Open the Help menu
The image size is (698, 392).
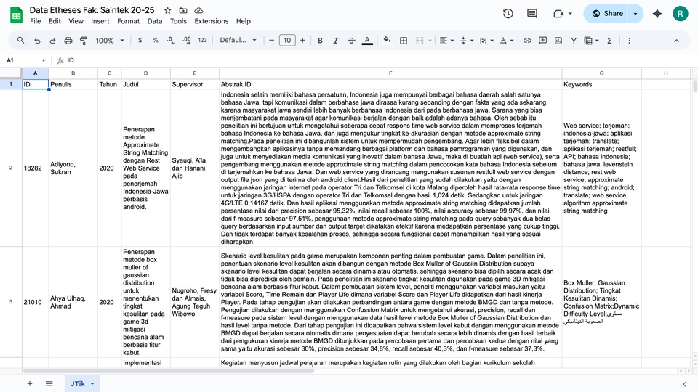click(x=244, y=21)
